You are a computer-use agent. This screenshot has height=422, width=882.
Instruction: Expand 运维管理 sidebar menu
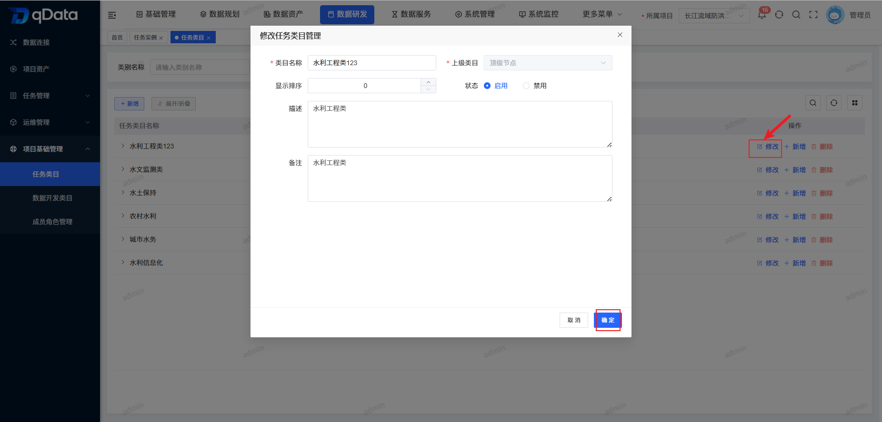pos(50,122)
